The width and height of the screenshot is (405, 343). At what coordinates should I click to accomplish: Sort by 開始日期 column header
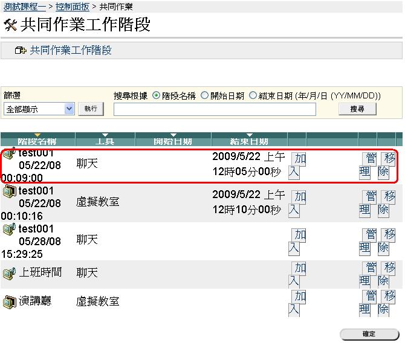pos(173,141)
